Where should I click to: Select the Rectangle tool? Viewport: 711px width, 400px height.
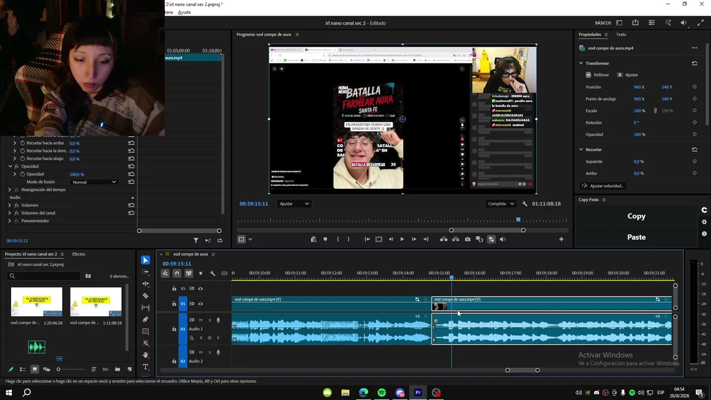pos(146,332)
